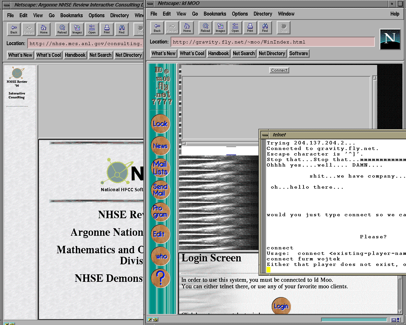The height and width of the screenshot is (325, 406).
Task: Click Home button in Id MOO window
Action: (187, 28)
